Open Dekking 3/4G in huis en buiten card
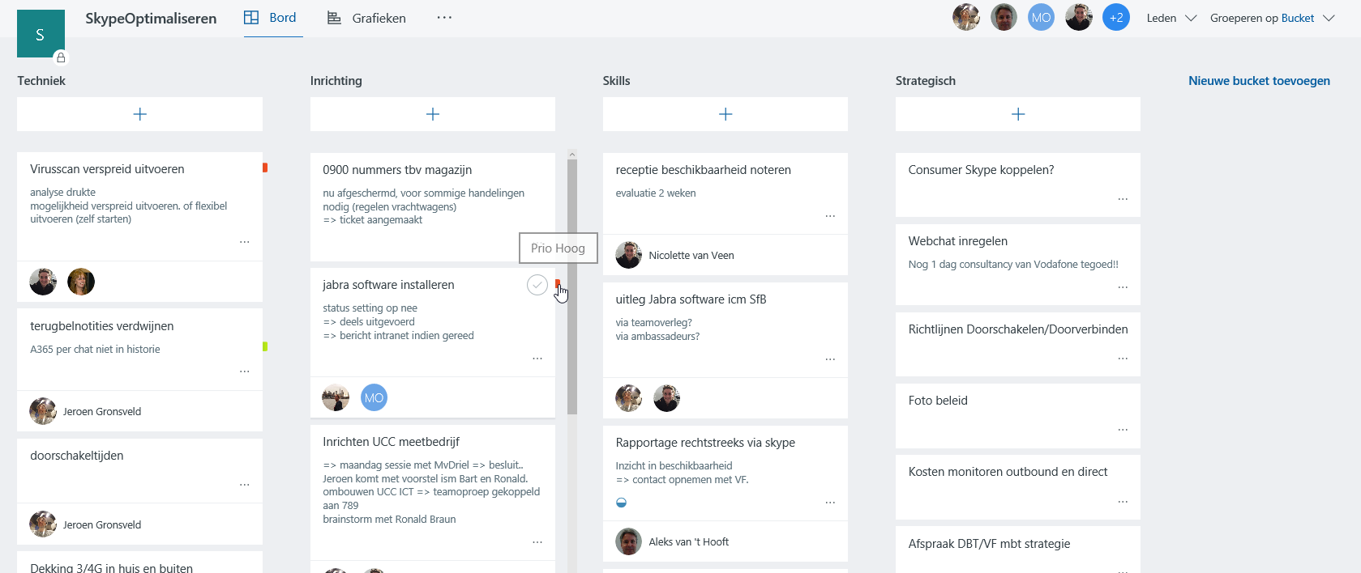The width and height of the screenshot is (1361, 573). 139,562
